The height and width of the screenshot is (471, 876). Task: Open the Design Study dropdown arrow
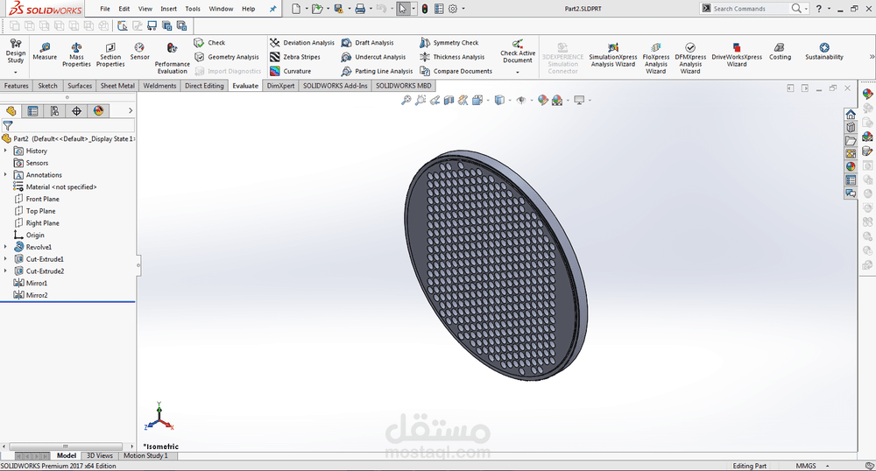tap(16, 71)
